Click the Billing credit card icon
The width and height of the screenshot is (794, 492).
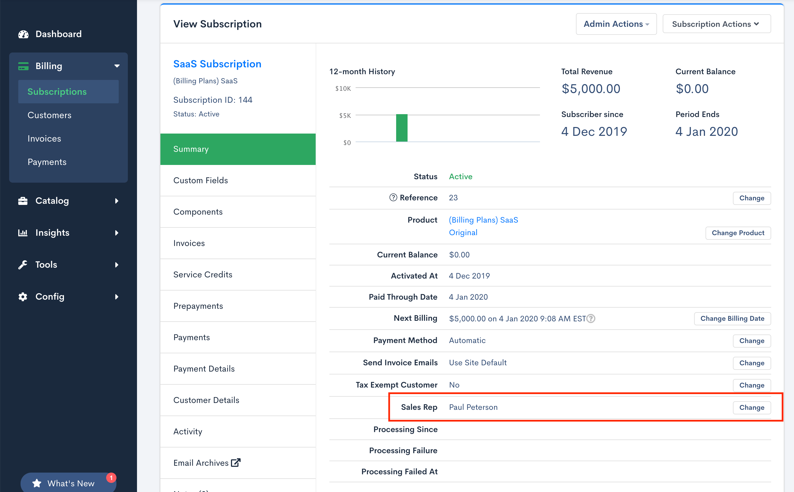[23, 66]
